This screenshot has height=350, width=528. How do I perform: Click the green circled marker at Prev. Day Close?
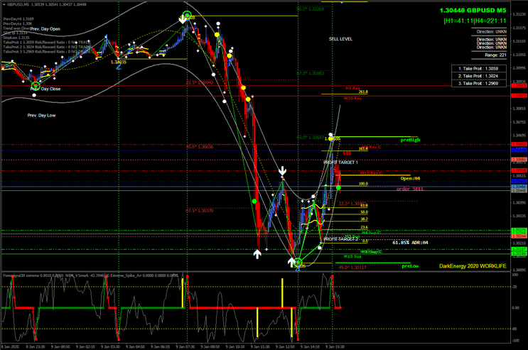(36, 87)
